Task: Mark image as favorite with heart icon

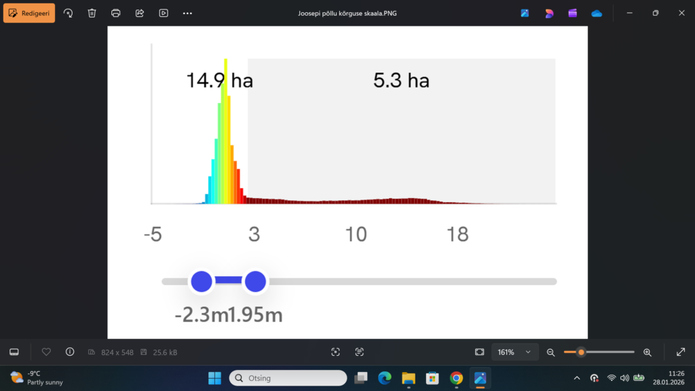Action: [46, 352]
